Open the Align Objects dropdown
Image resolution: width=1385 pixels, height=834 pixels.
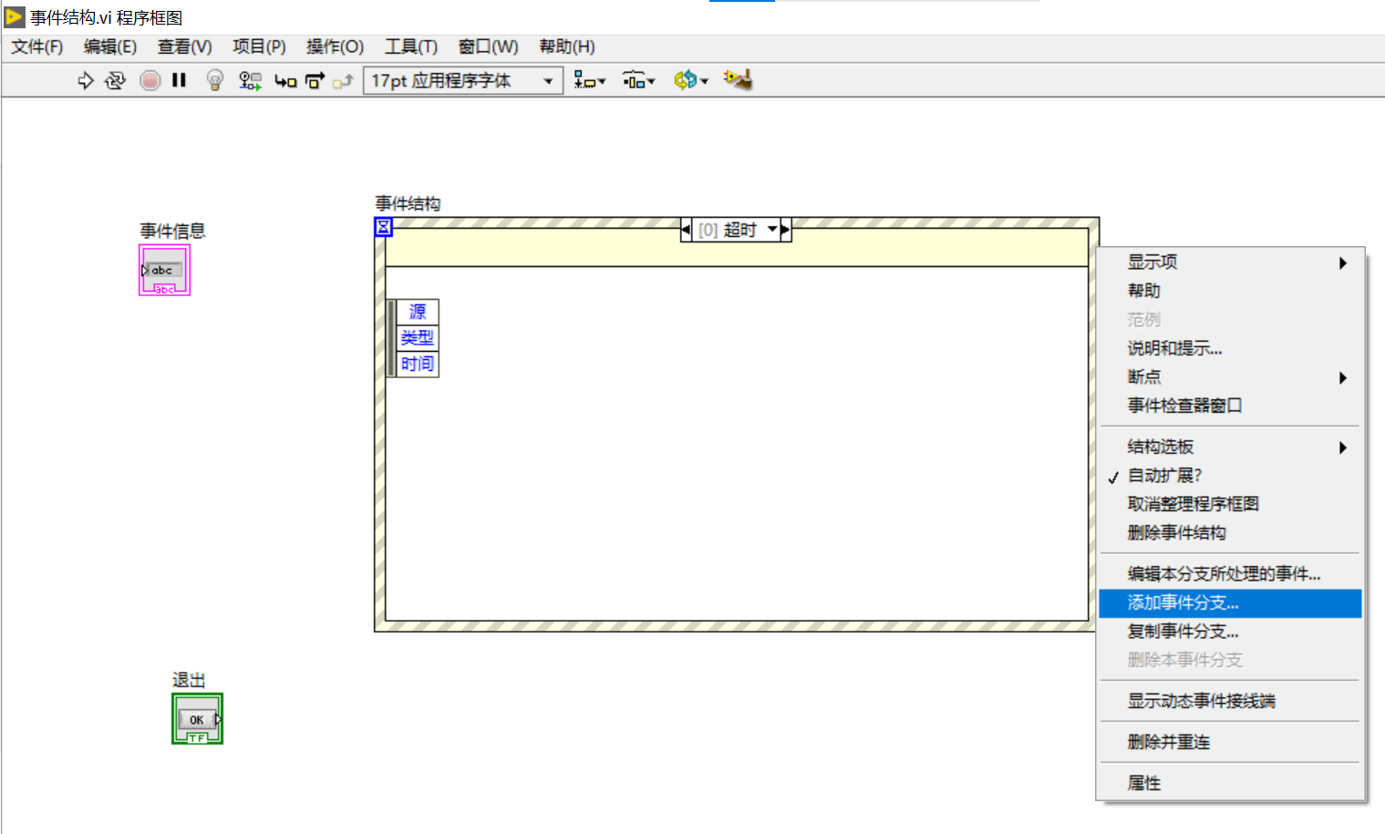point(590,80)
